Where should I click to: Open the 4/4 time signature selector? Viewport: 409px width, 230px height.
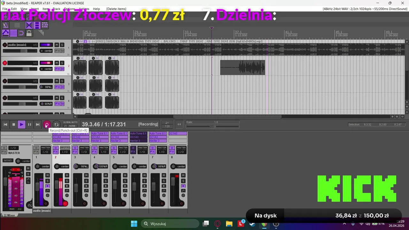(179, 124)
